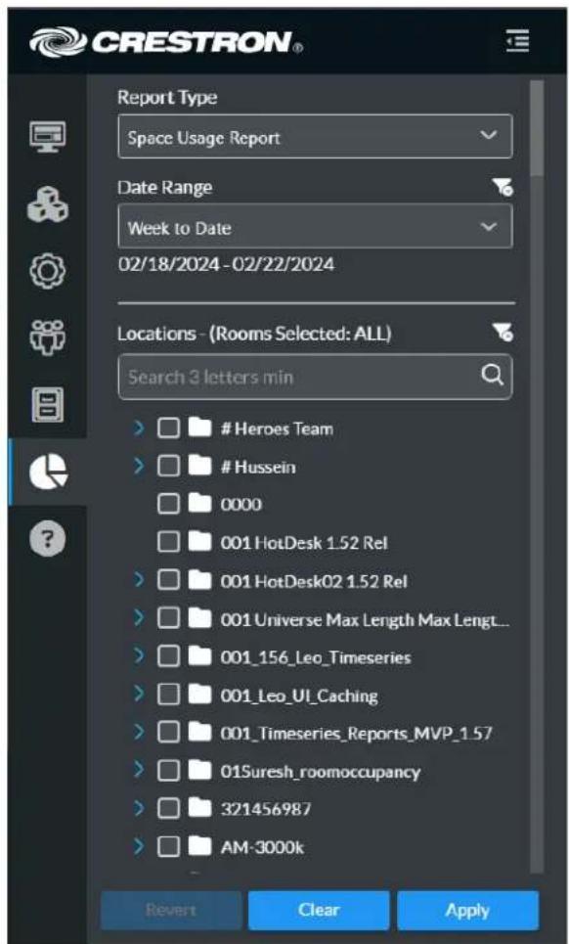The height and width of the screenshot is (944, 569).
Task: Expand the # Heroes Team node
Action: click(x=140, y=428)
